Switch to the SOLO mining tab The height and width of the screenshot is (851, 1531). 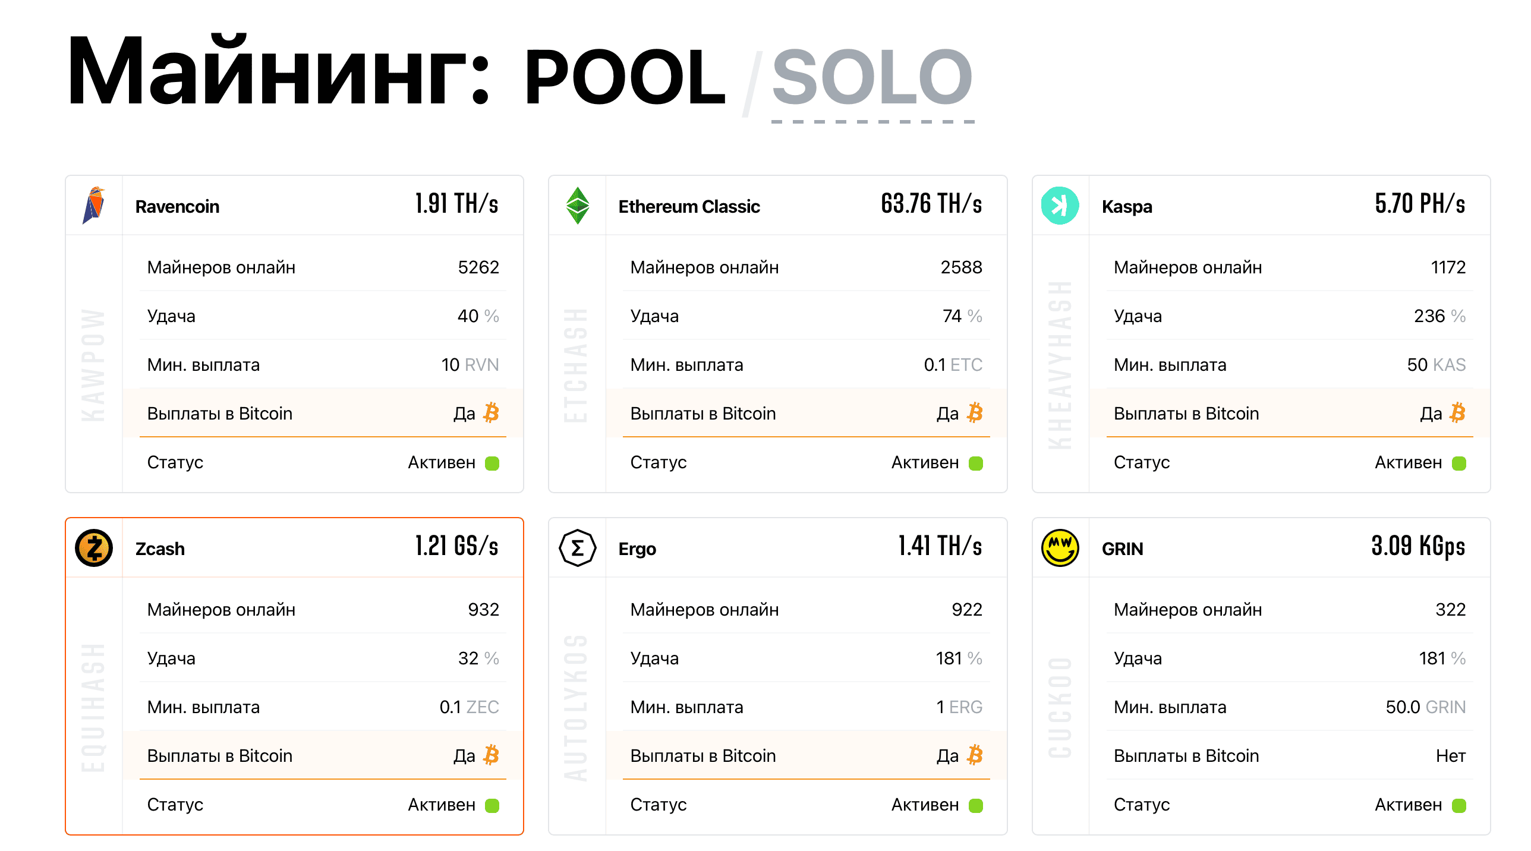(872, 78)
